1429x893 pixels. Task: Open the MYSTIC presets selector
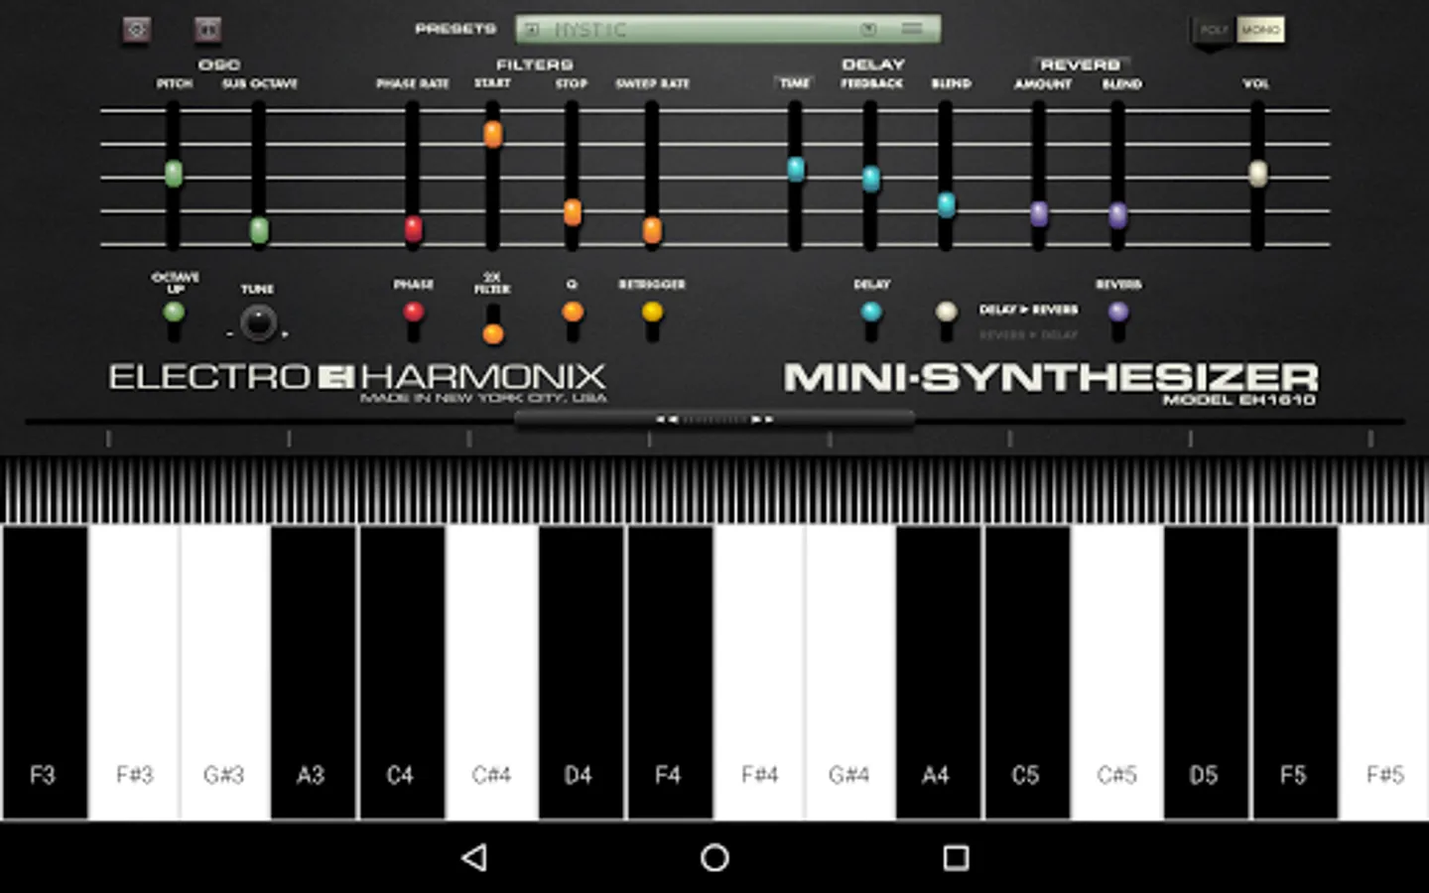pyautogui.click(x=727, y=30)
